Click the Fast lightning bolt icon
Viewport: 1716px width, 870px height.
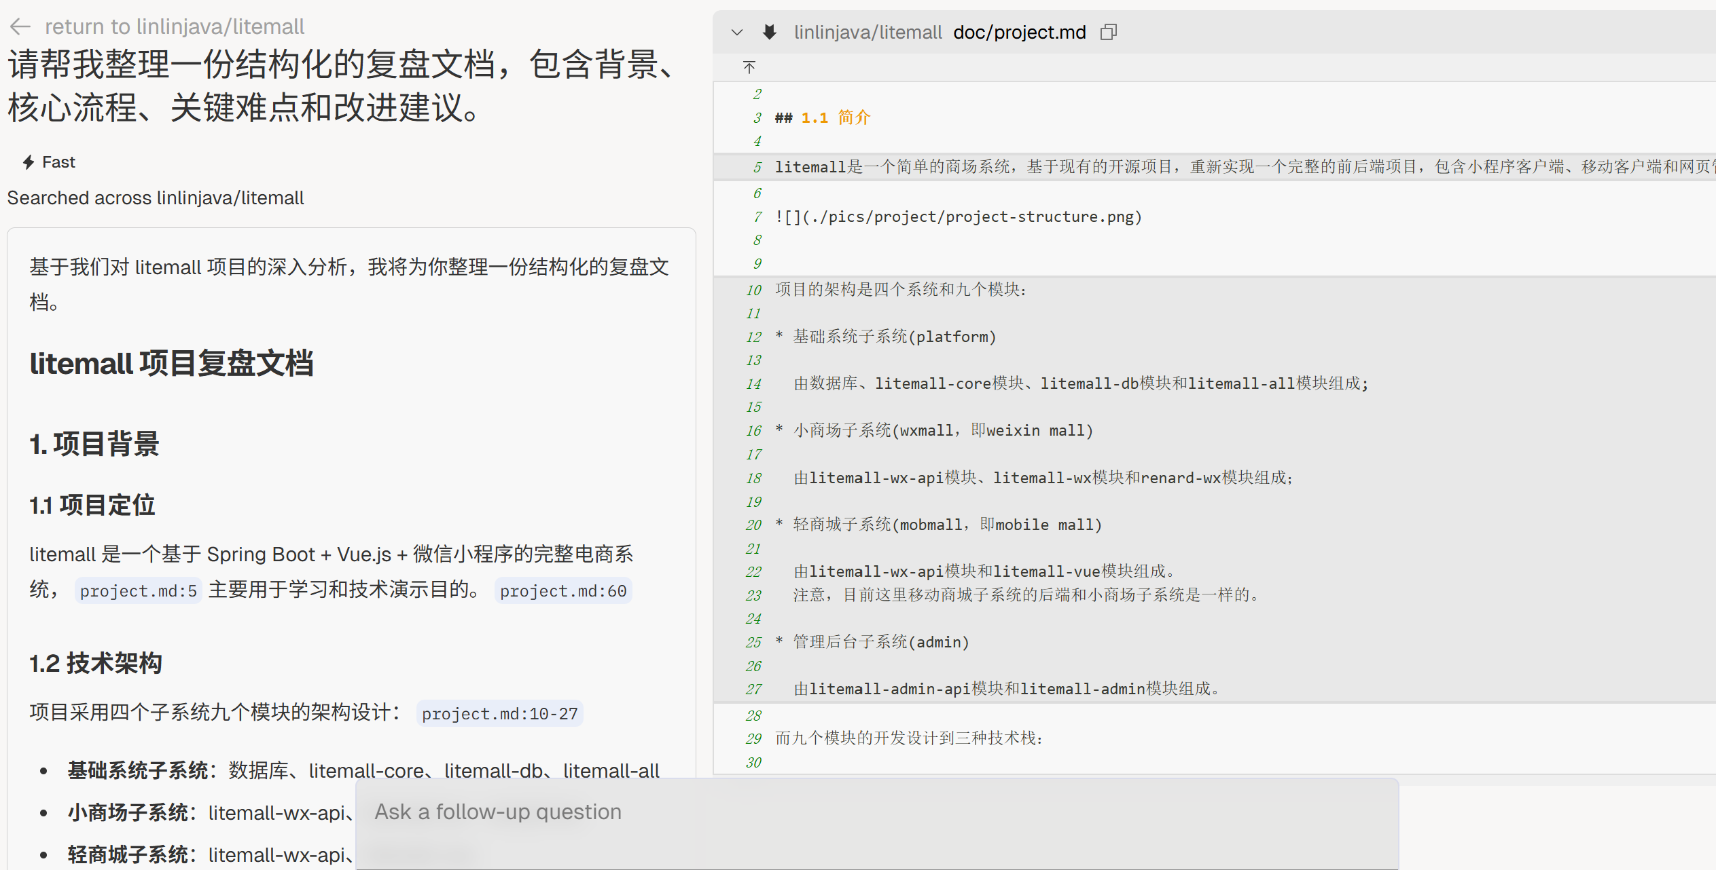point(29,162)
